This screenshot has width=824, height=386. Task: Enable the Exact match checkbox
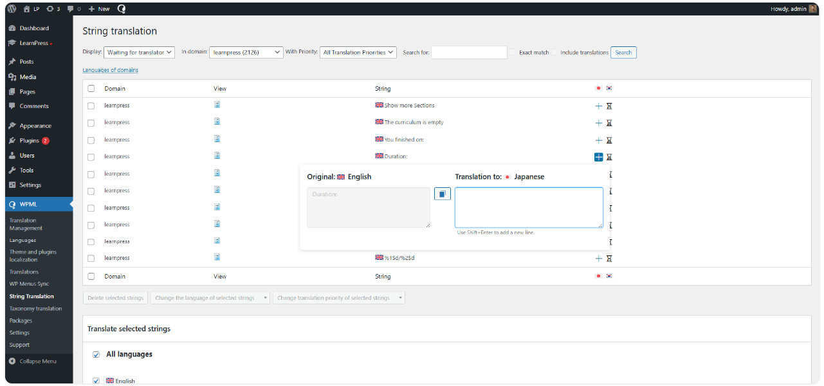coord(513,53)
